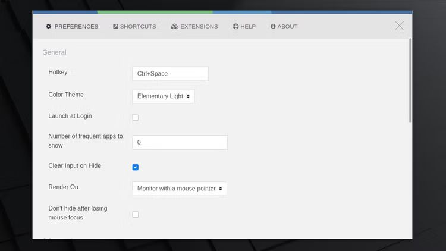Switch to the SHORTCUTS tab
This screenshot has height=251, width=446.
pyautogui.click(x=138, y=26)
